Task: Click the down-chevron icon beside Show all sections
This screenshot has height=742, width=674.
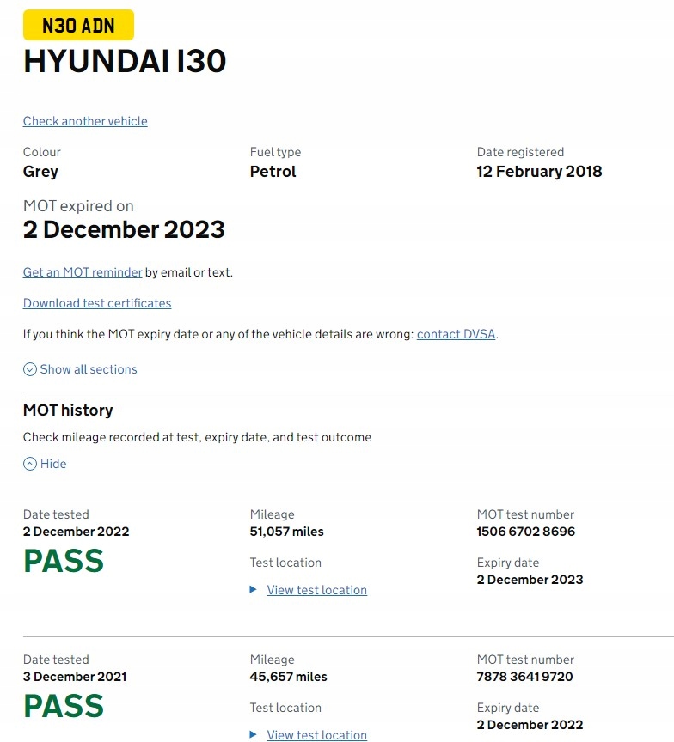Action: click(30, 369)
